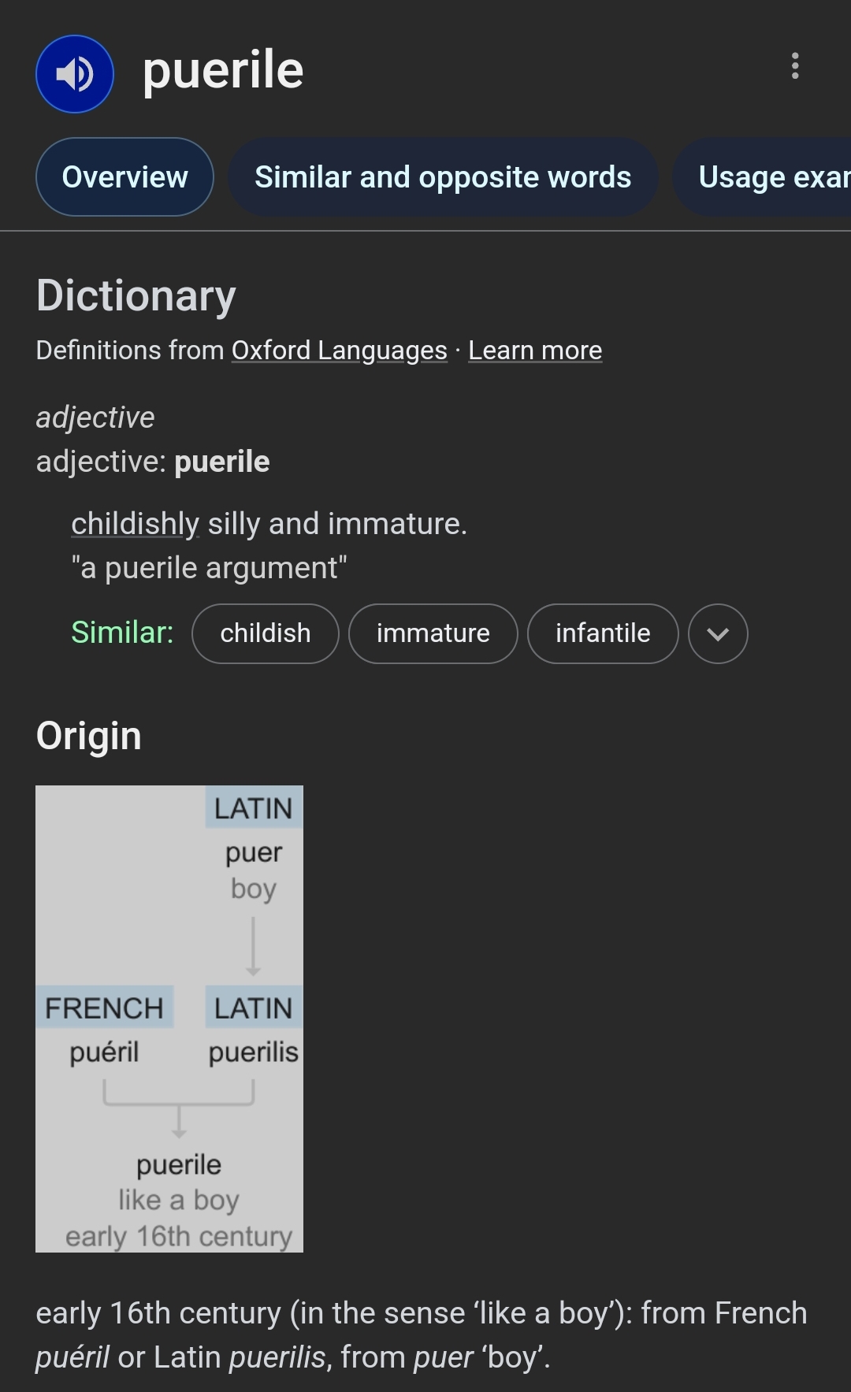The image size is (851, 1392).
Task: Click the puéril word in the diagram
Action: pyautogui.click(x=104, y=1052)
